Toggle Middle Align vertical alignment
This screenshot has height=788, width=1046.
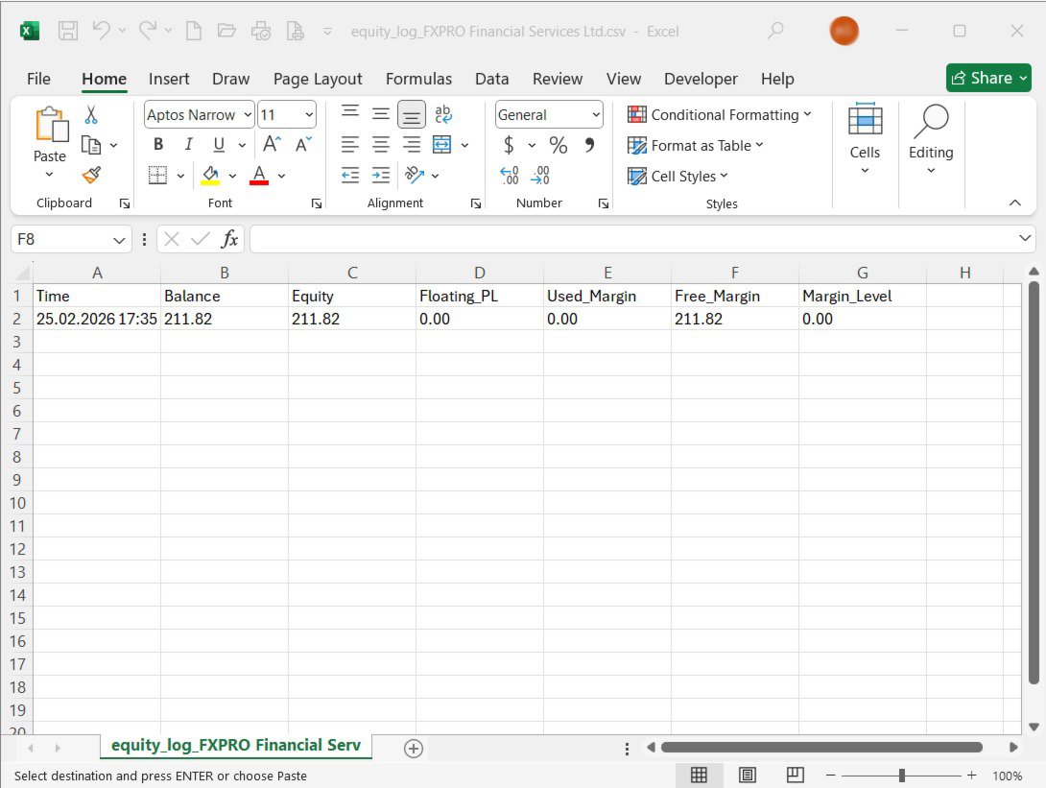(381, 114)
